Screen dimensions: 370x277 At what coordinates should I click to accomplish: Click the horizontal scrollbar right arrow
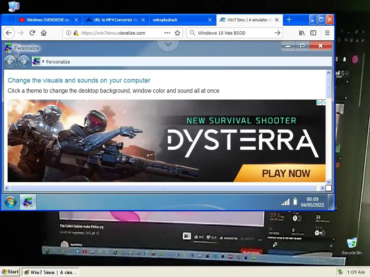[x=322, y=188]
